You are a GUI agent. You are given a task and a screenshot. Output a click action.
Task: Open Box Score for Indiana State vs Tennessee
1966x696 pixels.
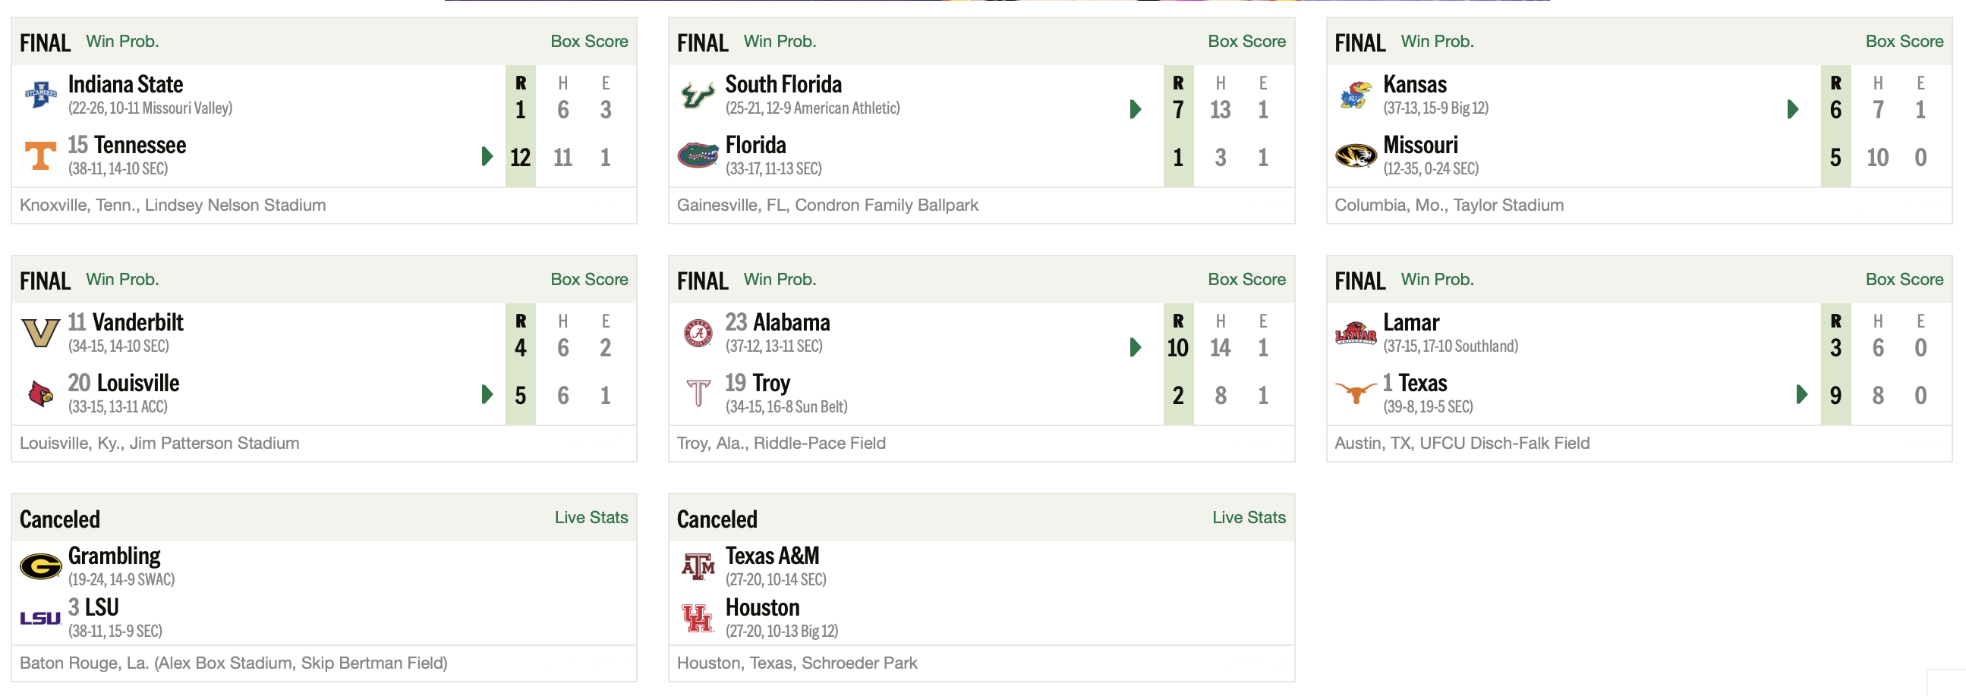589,41
